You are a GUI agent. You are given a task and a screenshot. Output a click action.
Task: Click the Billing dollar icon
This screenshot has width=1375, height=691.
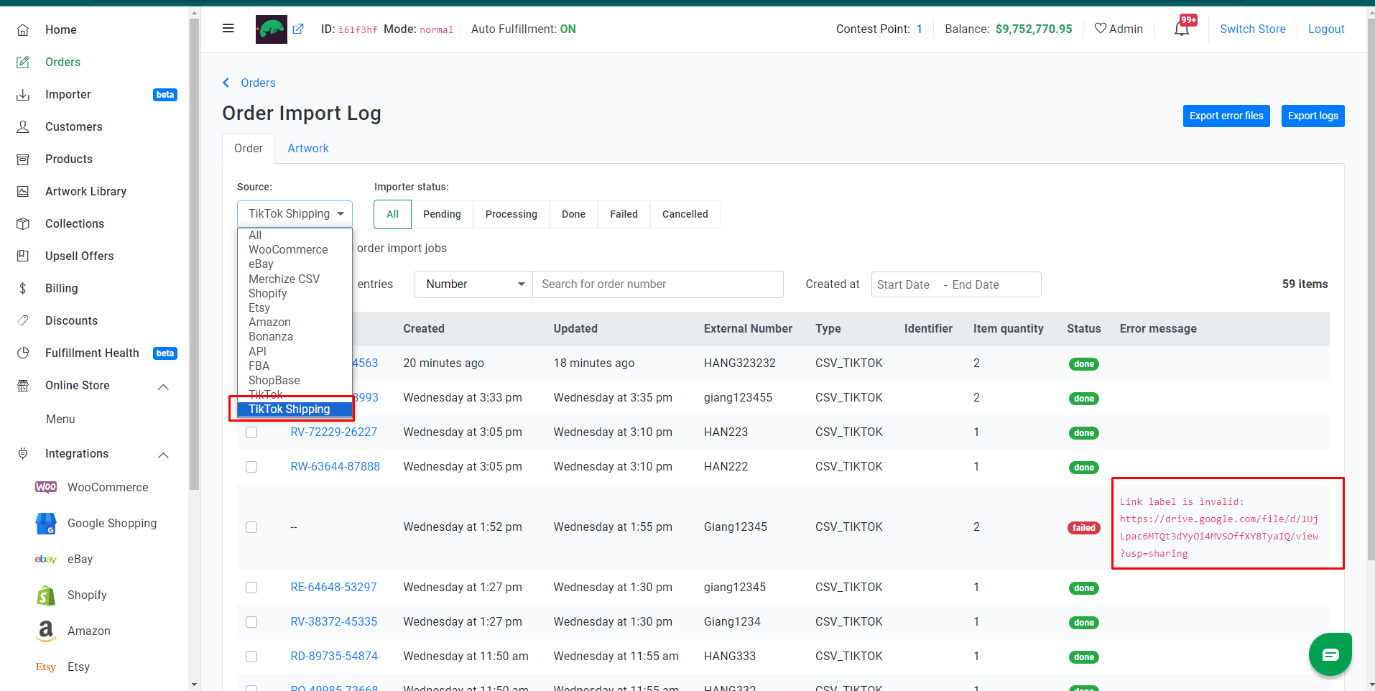pyautogui.click(x=23, y=289)
